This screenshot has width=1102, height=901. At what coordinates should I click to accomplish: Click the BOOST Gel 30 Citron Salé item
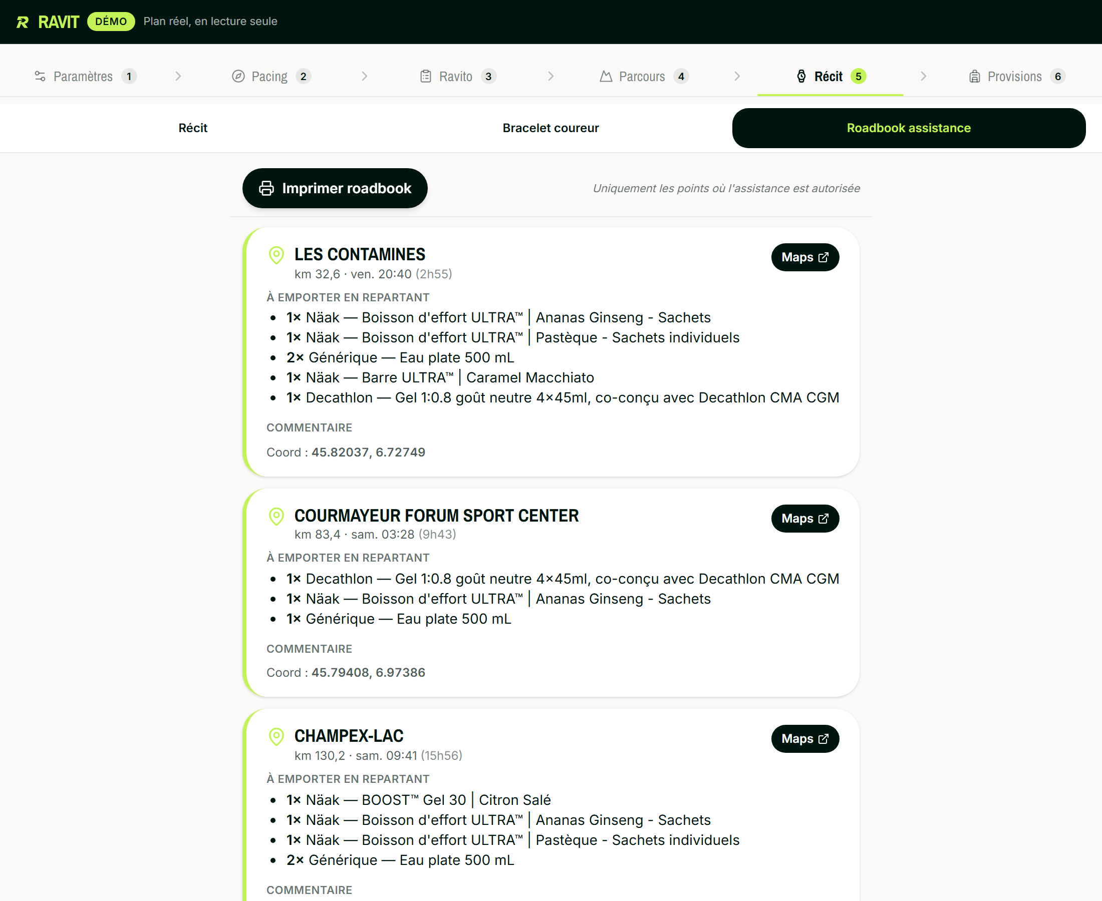pyautogui.click(x=419, y=800)
